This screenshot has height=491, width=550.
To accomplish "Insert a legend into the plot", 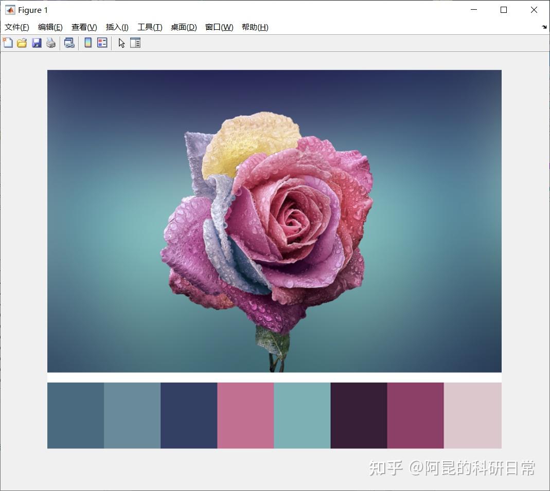I will tap(101, 43).
